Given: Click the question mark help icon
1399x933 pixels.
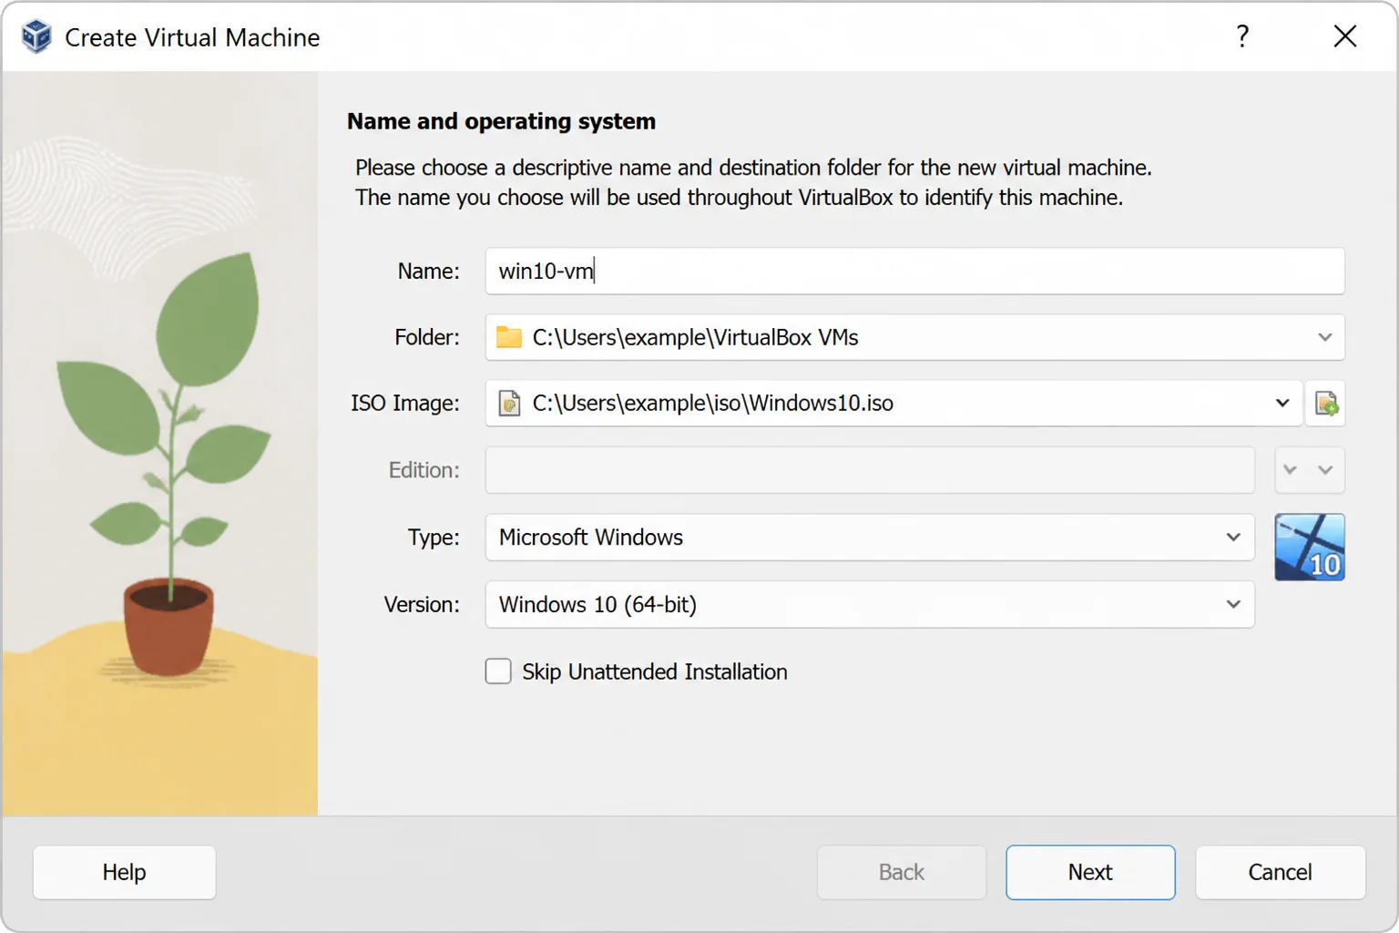Looking at the screenshot, I should [1242, 36].
